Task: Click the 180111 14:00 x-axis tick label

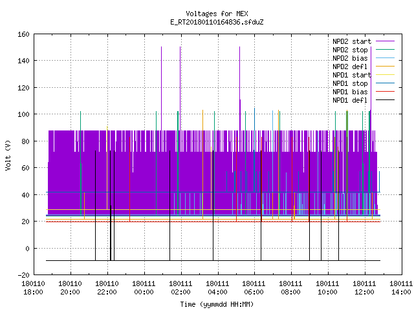Action: pyautogui.click(x=401, y=288)
